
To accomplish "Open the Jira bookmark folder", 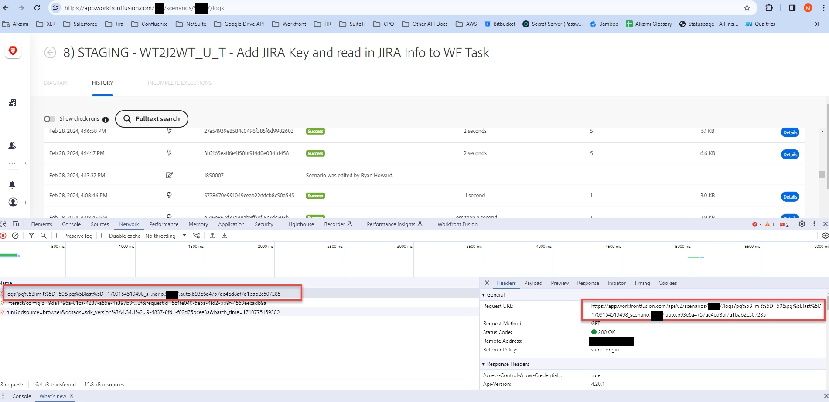I will [x=114, y=24].
